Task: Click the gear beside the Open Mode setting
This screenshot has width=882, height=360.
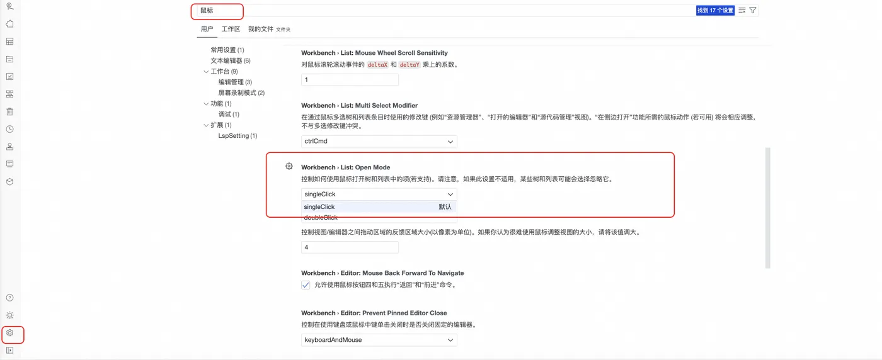Action: (x=289, y=166)
